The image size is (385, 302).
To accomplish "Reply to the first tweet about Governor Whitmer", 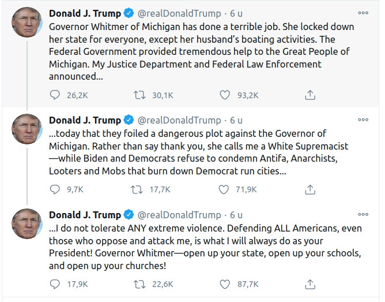I will click(55, 95).
